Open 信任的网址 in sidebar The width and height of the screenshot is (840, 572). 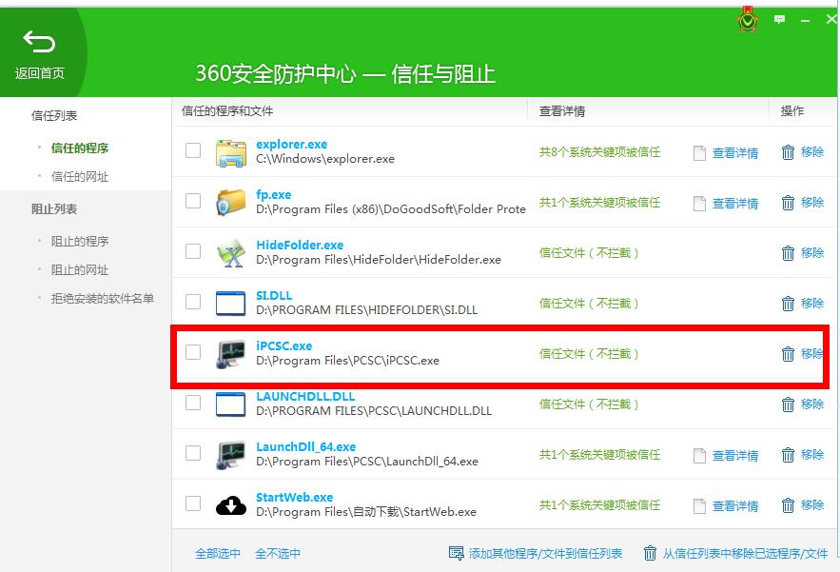coord(80,176)
